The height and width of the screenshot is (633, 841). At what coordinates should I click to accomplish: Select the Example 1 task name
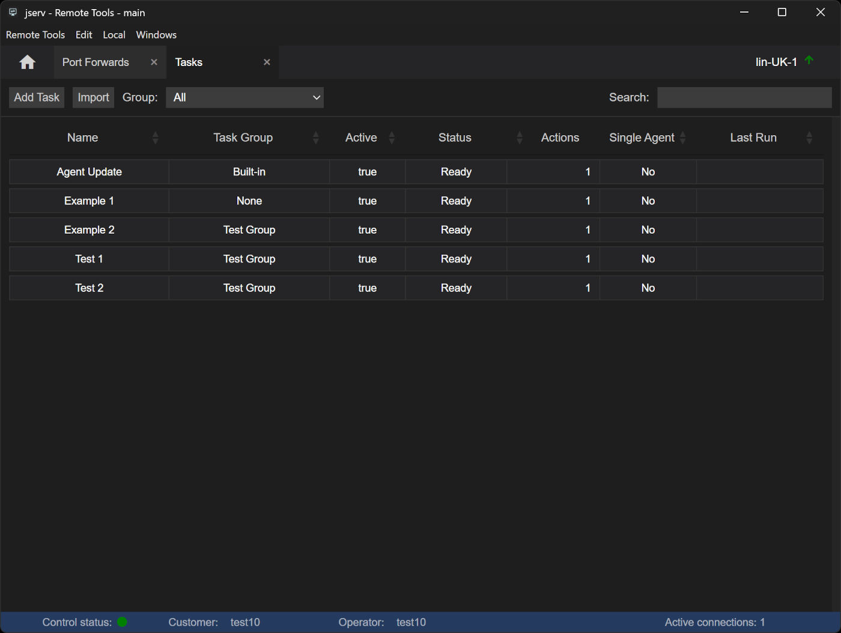pos(89,201)
